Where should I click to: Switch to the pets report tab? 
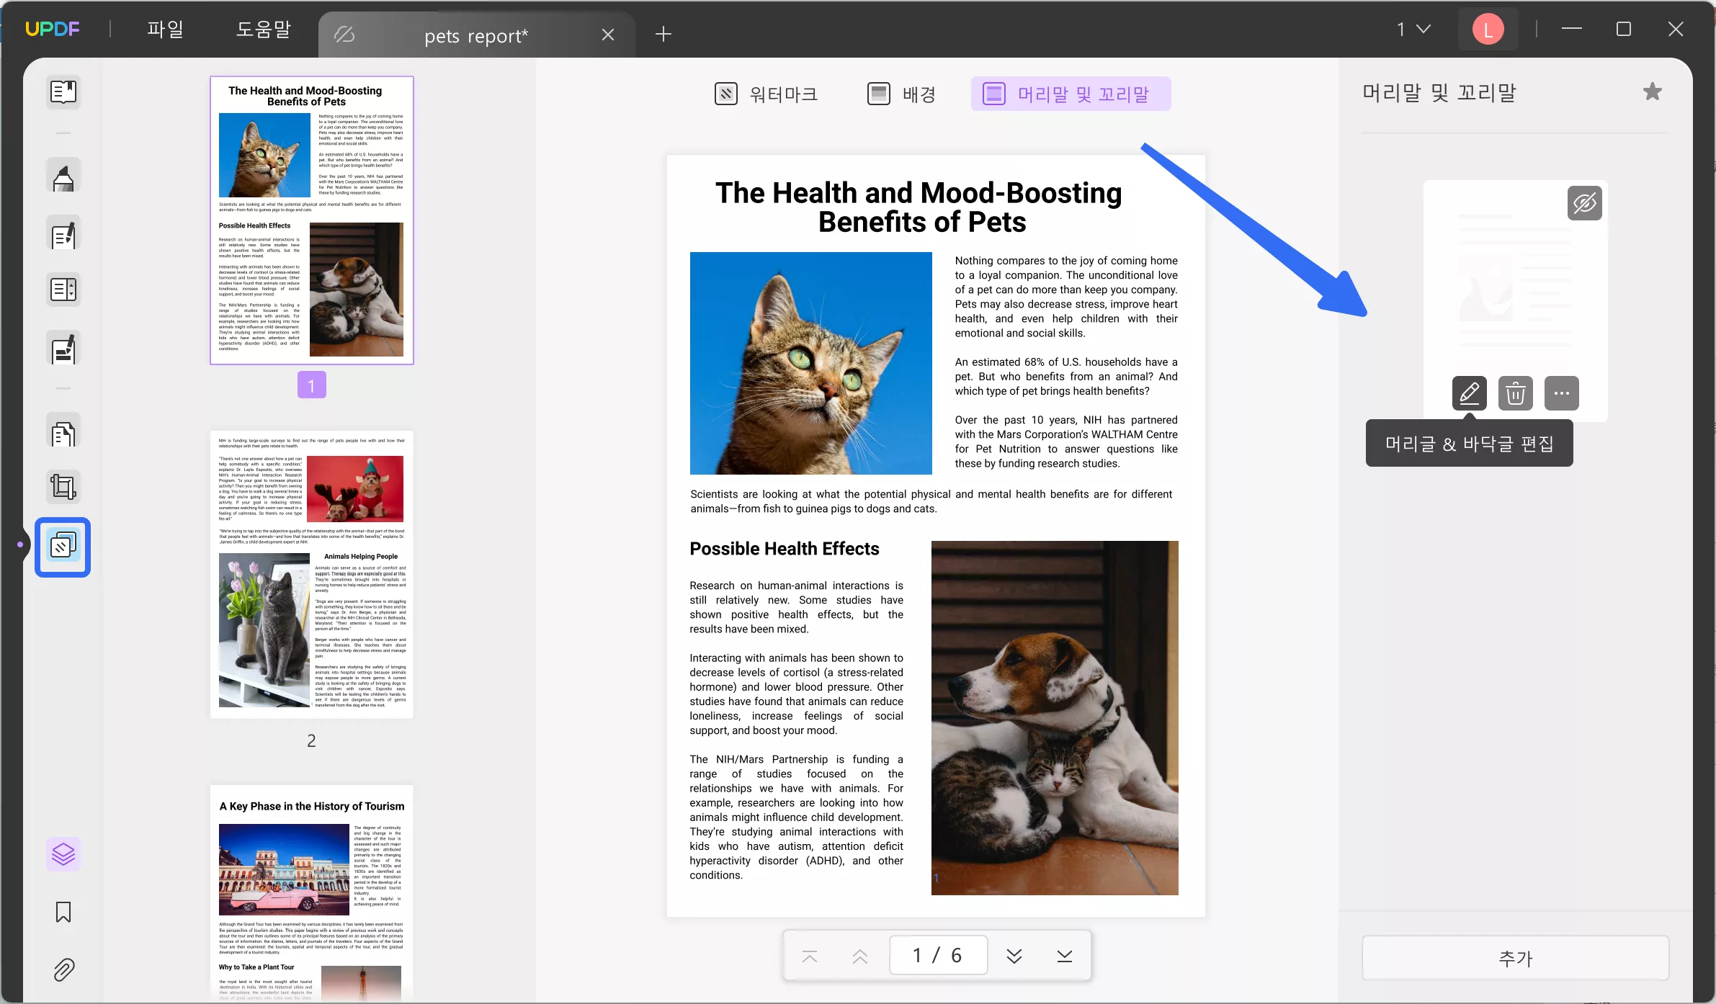point(476,35)
